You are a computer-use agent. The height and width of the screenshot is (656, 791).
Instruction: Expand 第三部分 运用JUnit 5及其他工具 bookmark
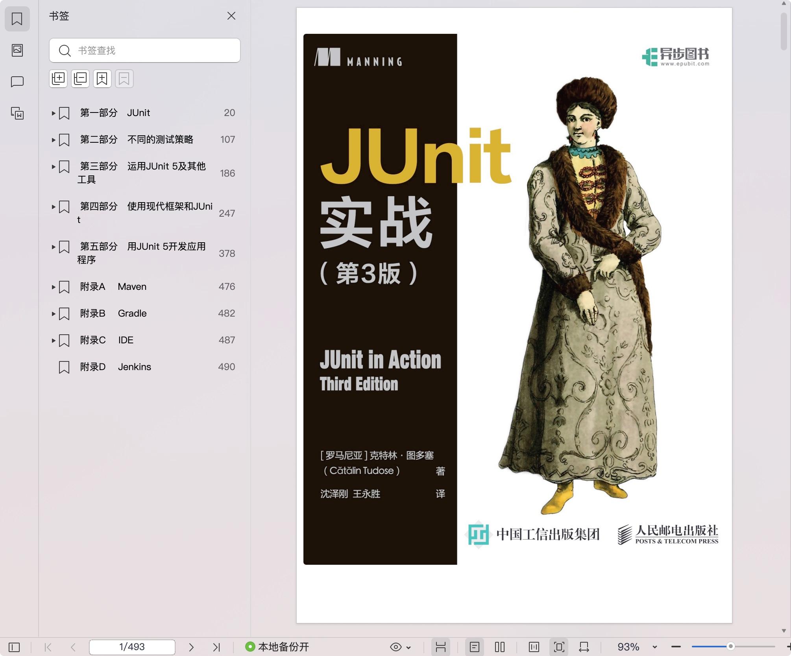[x=54, y=167]
